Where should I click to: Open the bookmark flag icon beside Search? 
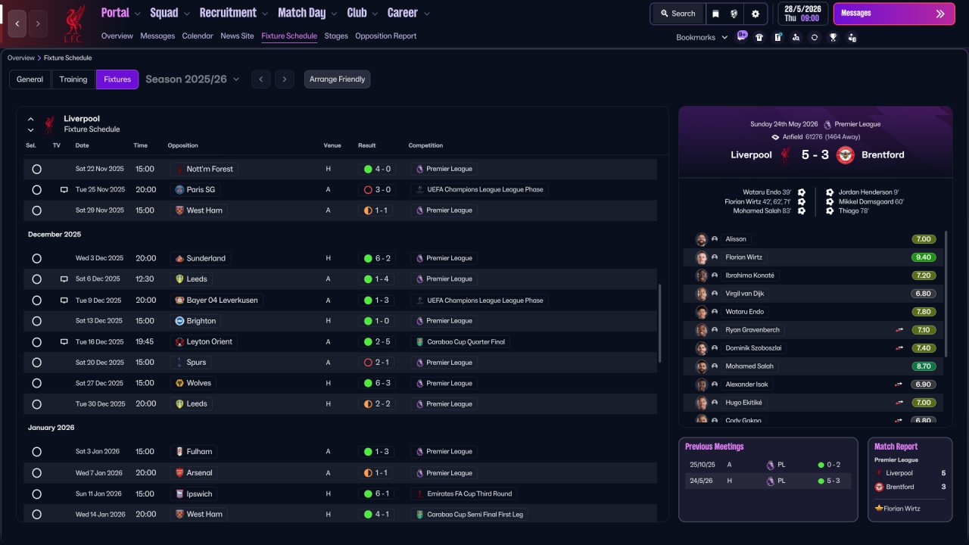[716, 14]
